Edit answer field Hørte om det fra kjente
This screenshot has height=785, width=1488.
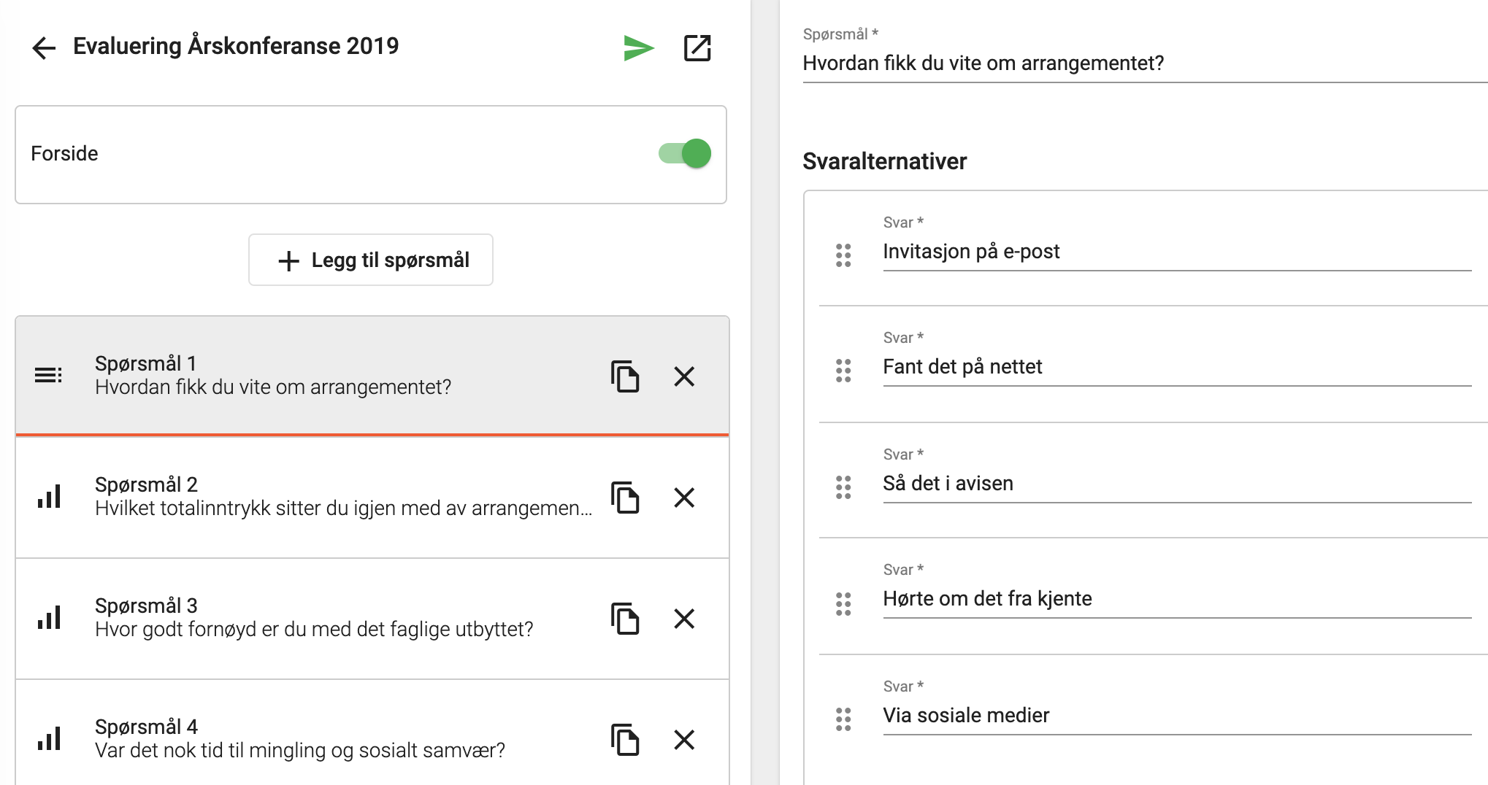coord(1177,599)
